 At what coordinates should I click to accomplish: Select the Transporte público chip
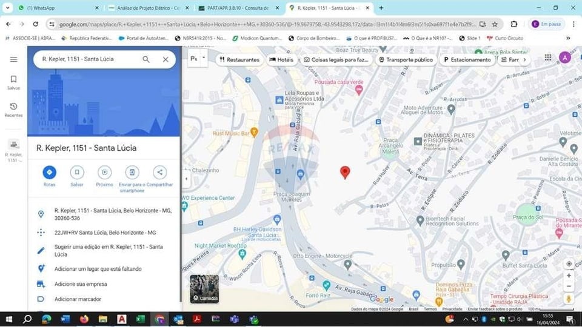pyautogui.click(x=406, y=59)
